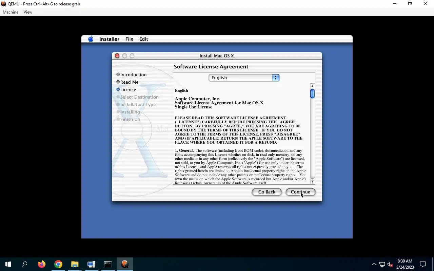Open the QEMU Machine menu

pyautogui.click(x=11, y=12)
